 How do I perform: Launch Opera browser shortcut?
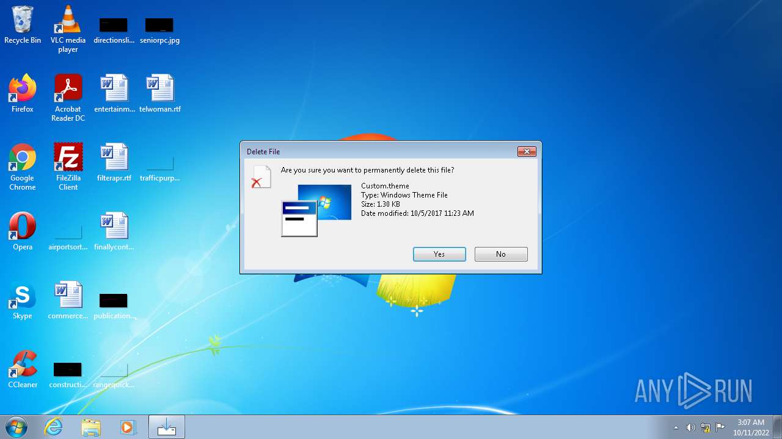[23, 232]
